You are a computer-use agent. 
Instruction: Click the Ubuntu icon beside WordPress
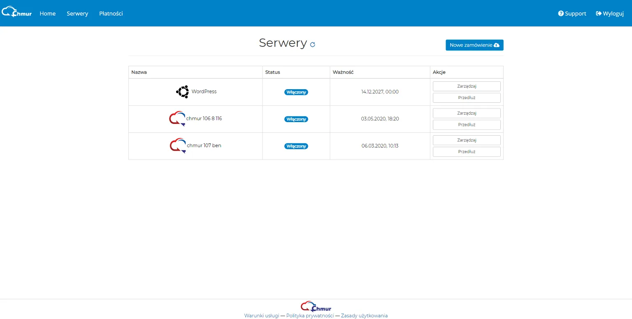click(182, 92)
